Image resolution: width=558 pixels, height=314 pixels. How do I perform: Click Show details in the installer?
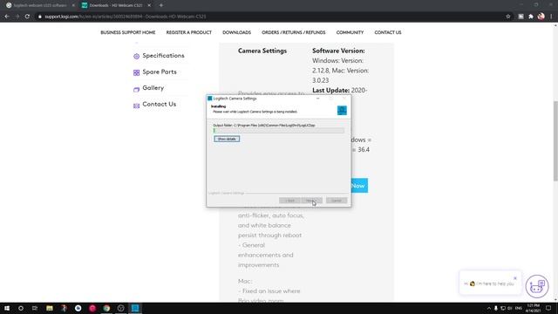[x=227, y=139]
